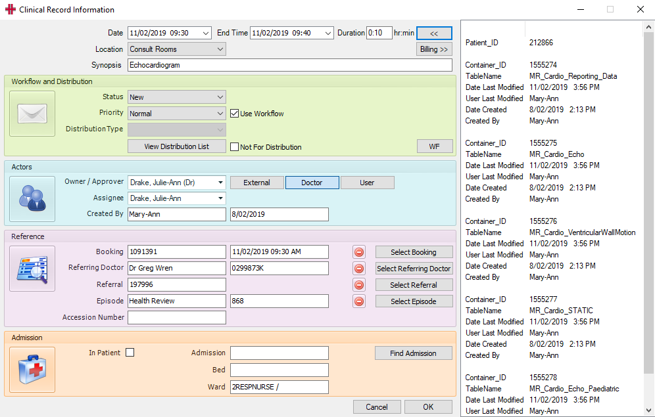This screenshot has width=655, height=417.
Task: Open the Distribution Type dropdown
Action: [220, 129]
